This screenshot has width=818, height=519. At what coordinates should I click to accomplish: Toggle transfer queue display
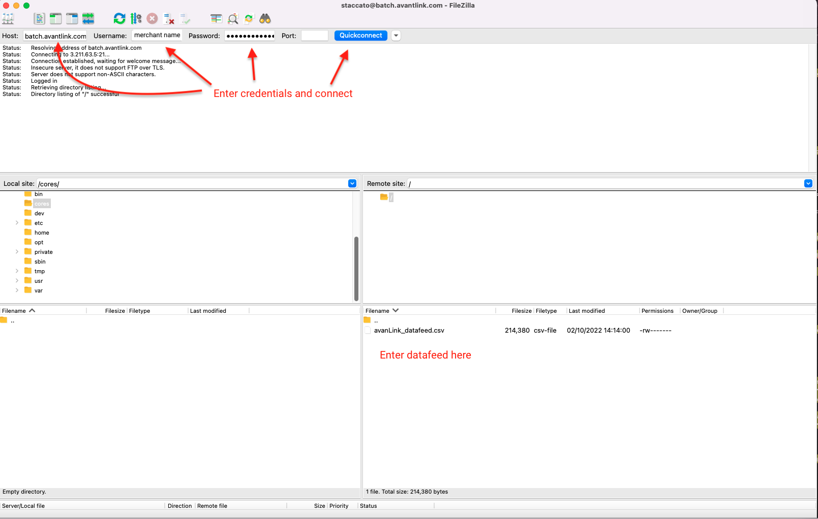point(88,19)
